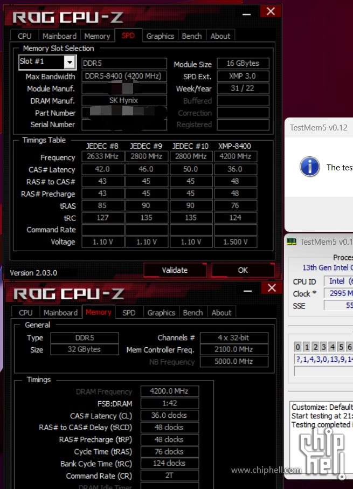Screen dimensions: 353x489
Task: Click thread number 3 box in TestMem5
Action: pos(324,347)
